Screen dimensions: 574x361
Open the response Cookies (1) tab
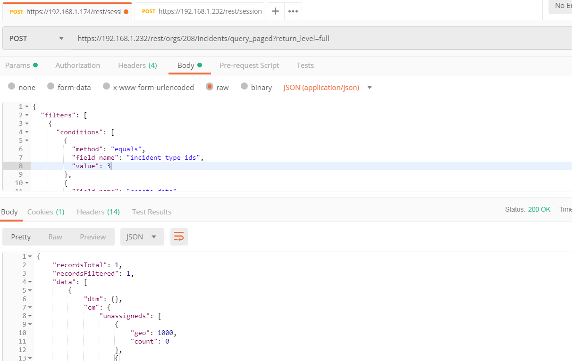(46, 212)
